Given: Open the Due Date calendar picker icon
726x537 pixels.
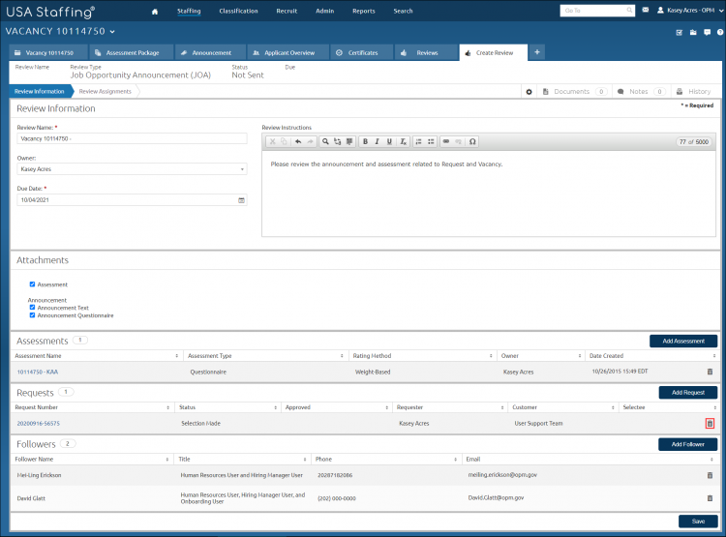Looking at the screenshot, I should pos(241,200).
